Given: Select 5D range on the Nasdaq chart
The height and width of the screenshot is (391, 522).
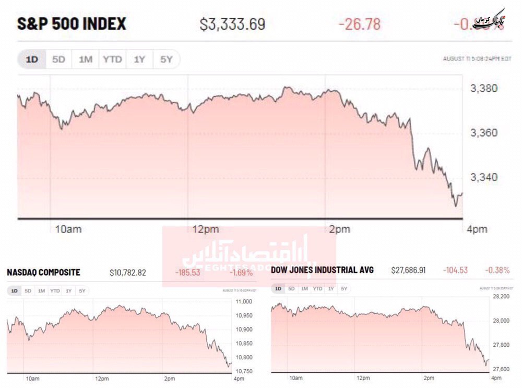Looking at the screenshot, I should coord(28,291).
